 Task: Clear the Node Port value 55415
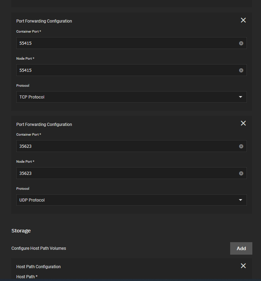click(241, 70)
